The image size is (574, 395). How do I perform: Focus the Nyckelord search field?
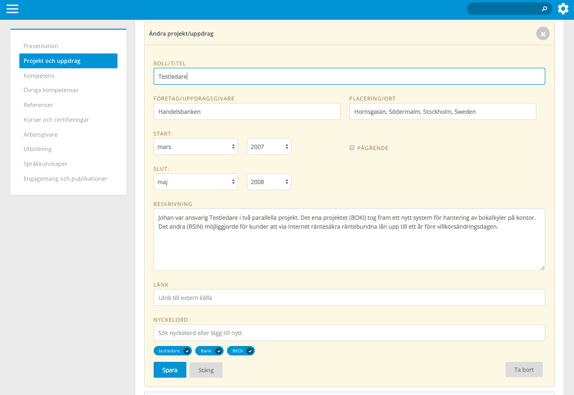(349, 333)
